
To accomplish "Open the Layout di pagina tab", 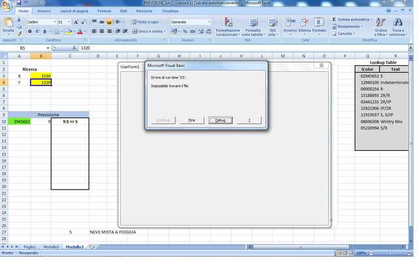I will click(x=74, y=11).
